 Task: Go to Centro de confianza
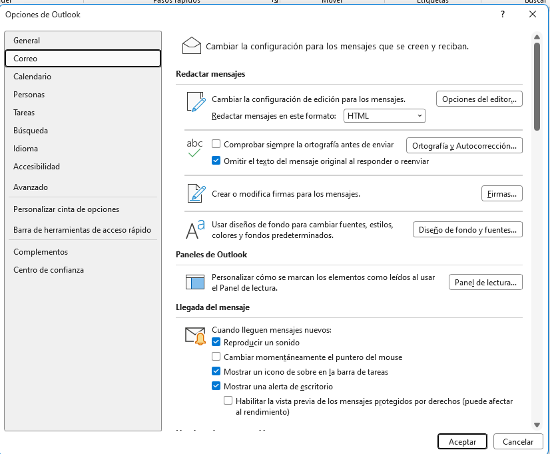pos(83,270)
